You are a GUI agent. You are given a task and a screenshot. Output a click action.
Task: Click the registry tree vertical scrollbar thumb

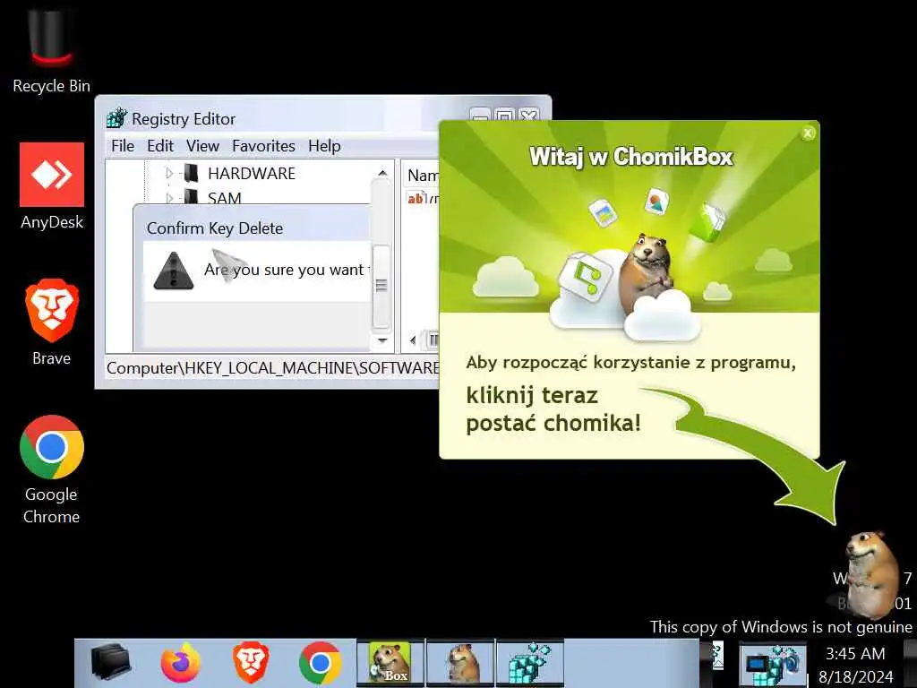(x=381, y=286)
